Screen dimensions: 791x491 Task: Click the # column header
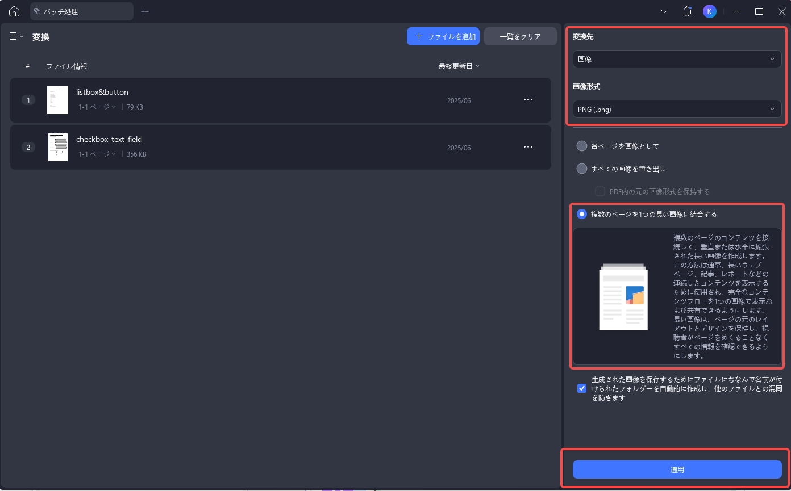(27, 66)
